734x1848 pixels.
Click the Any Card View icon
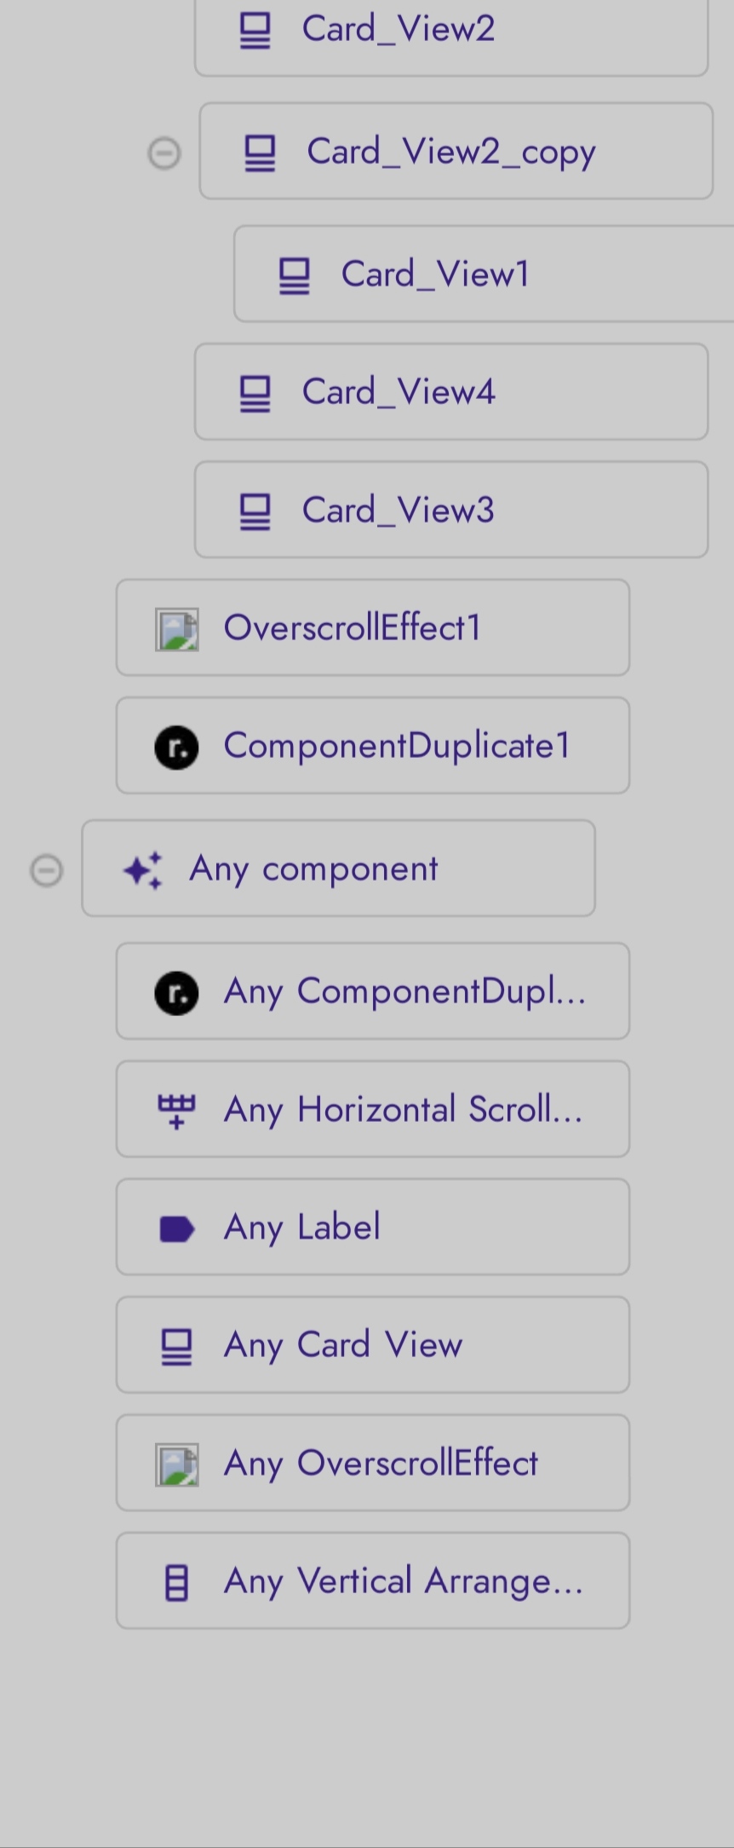point(176,1347)
